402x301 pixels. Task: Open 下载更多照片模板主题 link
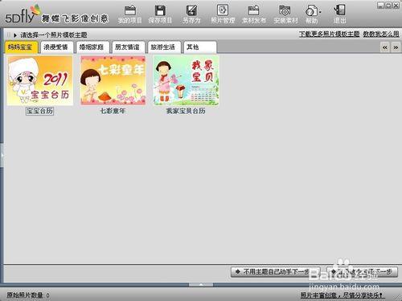pos(329,35)
